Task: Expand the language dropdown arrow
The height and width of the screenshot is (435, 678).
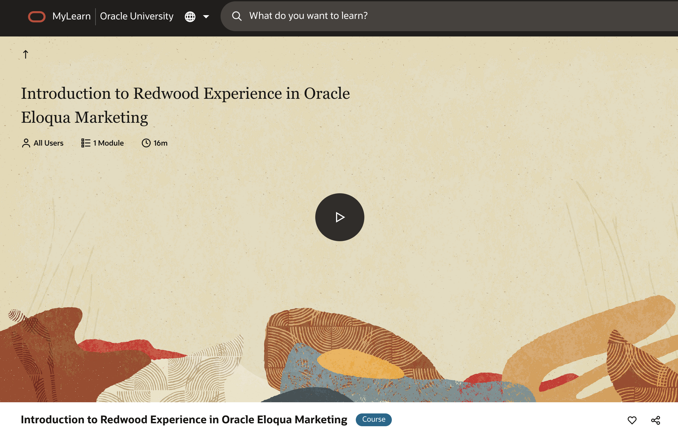Action: [x=206, y=17]
